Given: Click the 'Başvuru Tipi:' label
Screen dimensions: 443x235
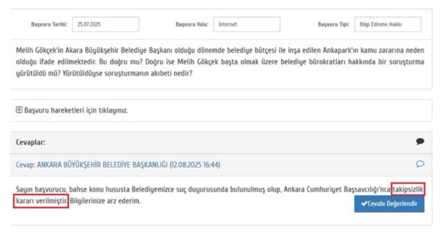Looking at the screenshot, I should [334, 25].
